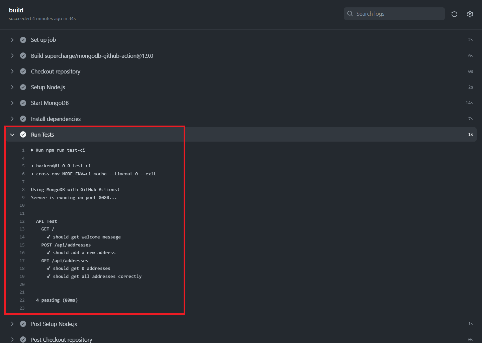Click the Set up job success checkmark
Image resolution: width=482 pixels, height=343 pixels.
coord(23,40)
